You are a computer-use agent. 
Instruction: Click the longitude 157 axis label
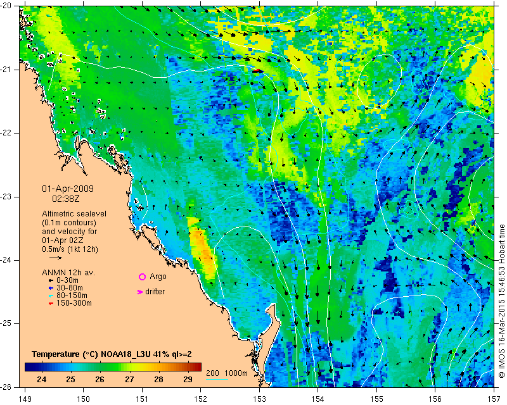tap(494, 399)
